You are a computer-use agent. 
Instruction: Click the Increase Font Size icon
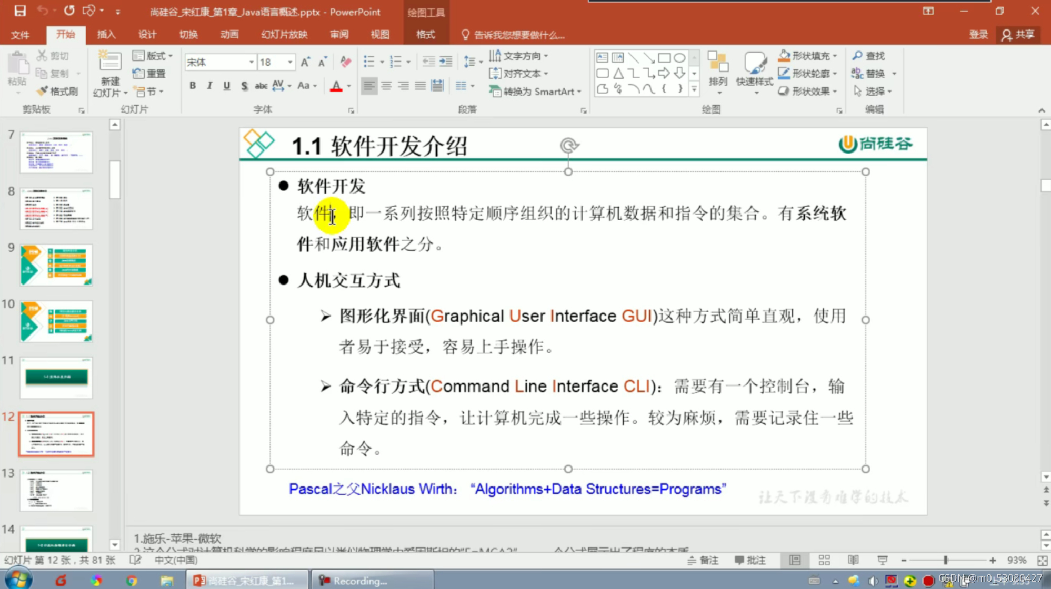point(305,62)
